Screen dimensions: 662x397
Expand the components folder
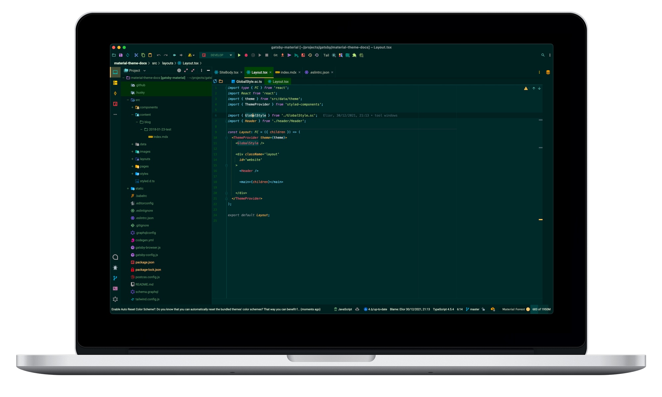[132, 108]
